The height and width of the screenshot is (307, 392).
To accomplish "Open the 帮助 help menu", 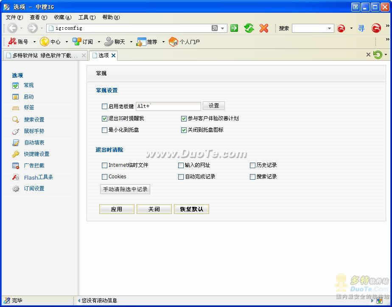I will pos(111,17).
